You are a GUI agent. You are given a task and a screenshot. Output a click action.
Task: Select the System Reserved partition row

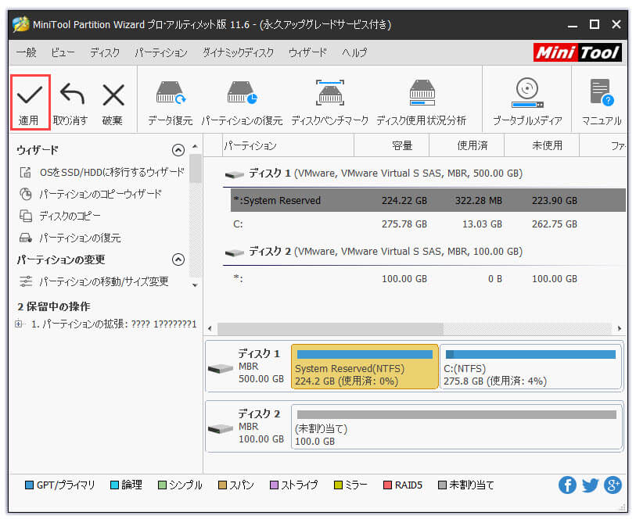pos(428,200)
